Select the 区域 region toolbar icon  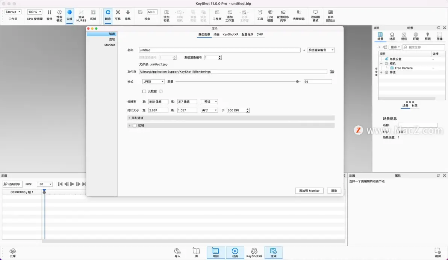click(x=93, y=15)
